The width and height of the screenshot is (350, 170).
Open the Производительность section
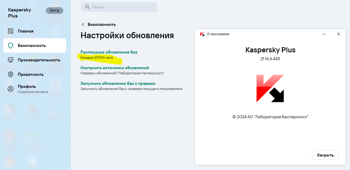pos(35,60)
